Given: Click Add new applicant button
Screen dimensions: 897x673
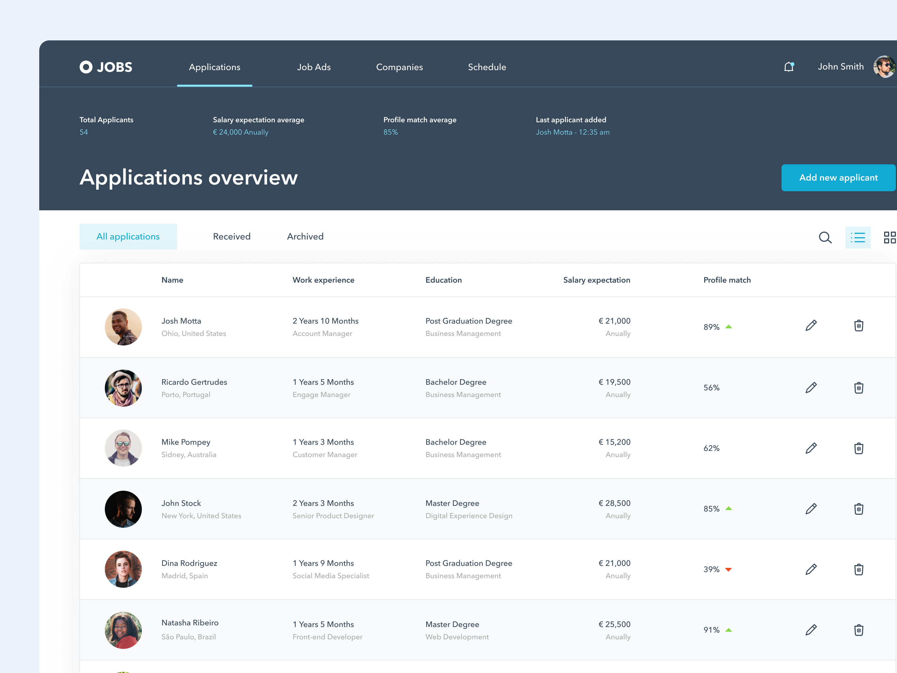Looking at the screenshot, I should click(x=838, y=178).
